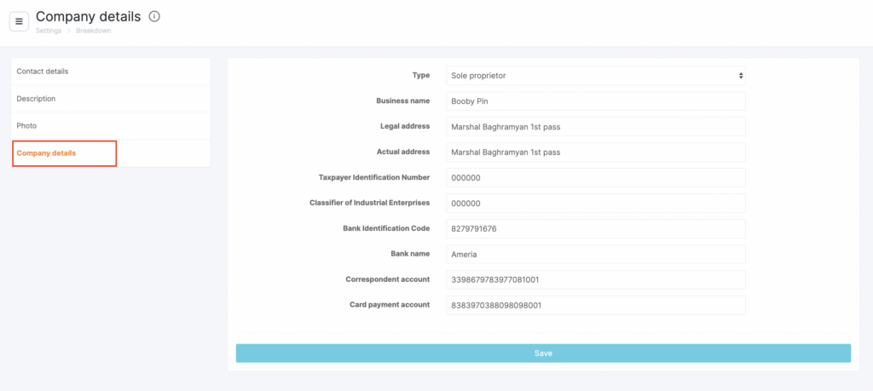Edit the Correspondent account field

pyautogui.click(x=596, y=279)
